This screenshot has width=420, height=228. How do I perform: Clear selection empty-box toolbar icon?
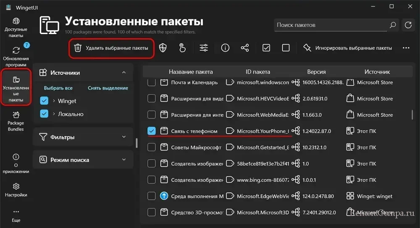[286, 48]
